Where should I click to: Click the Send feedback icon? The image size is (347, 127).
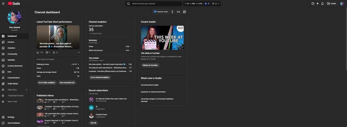pos(3,123)
